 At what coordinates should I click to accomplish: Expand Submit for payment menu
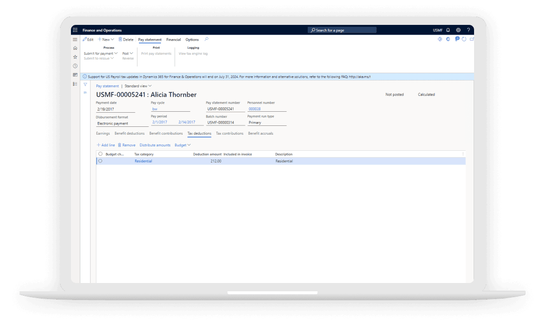100,53
